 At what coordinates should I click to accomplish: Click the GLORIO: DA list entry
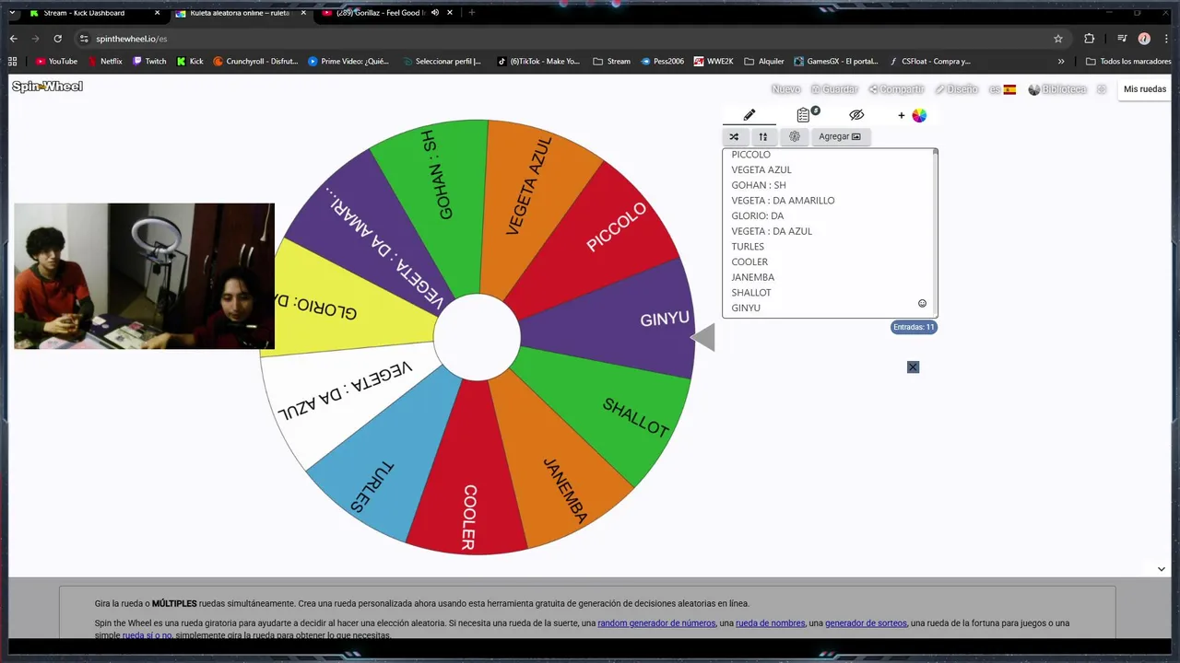(x=757, y=215)
